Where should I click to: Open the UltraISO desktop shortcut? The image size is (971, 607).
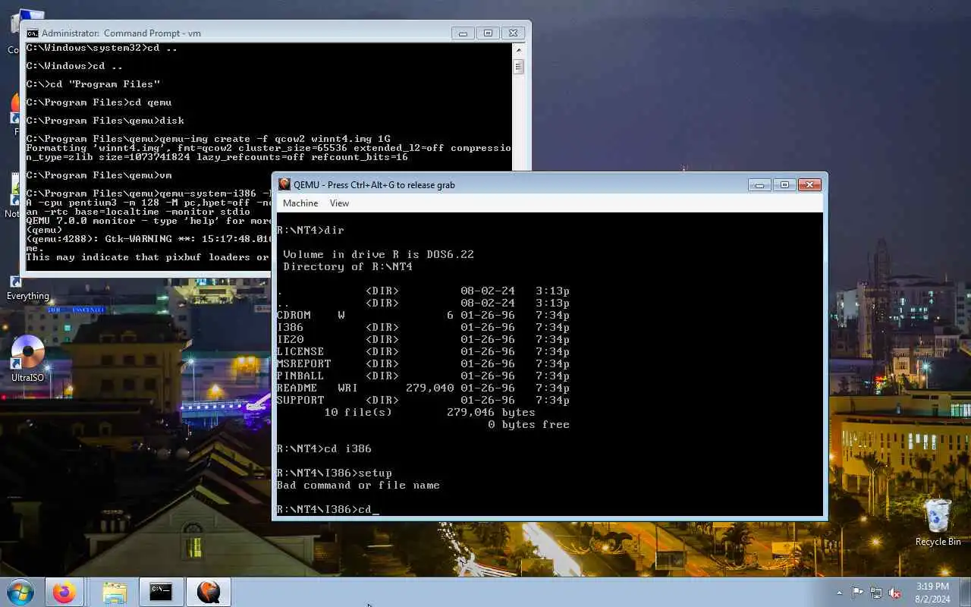28,357
